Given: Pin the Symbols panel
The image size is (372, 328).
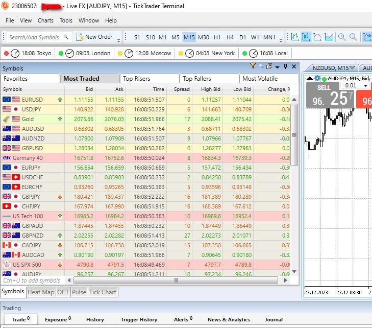Looking at the screenshot, I should click(x=285, y=66).
